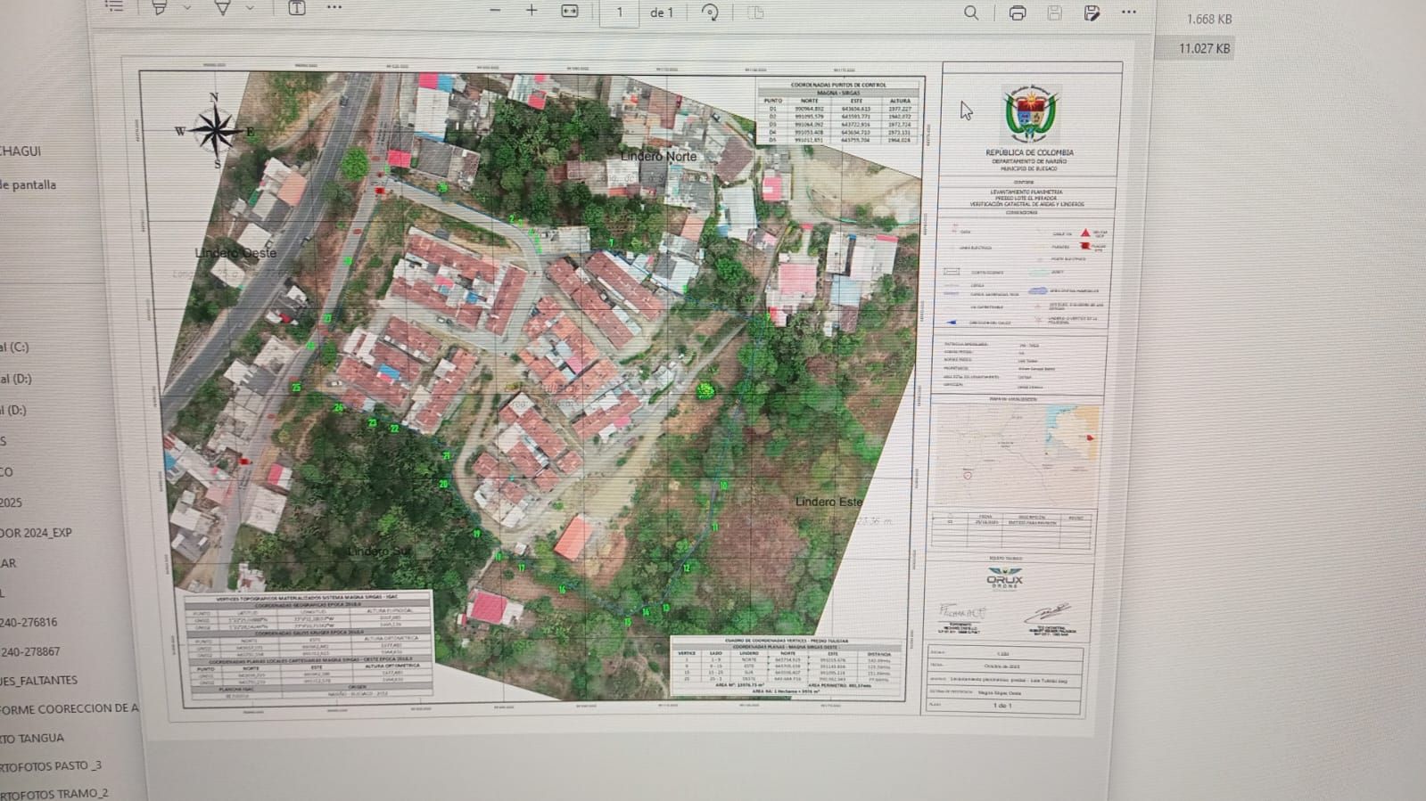
Task: Click the compass rose on the map
Action: [215, 131]
